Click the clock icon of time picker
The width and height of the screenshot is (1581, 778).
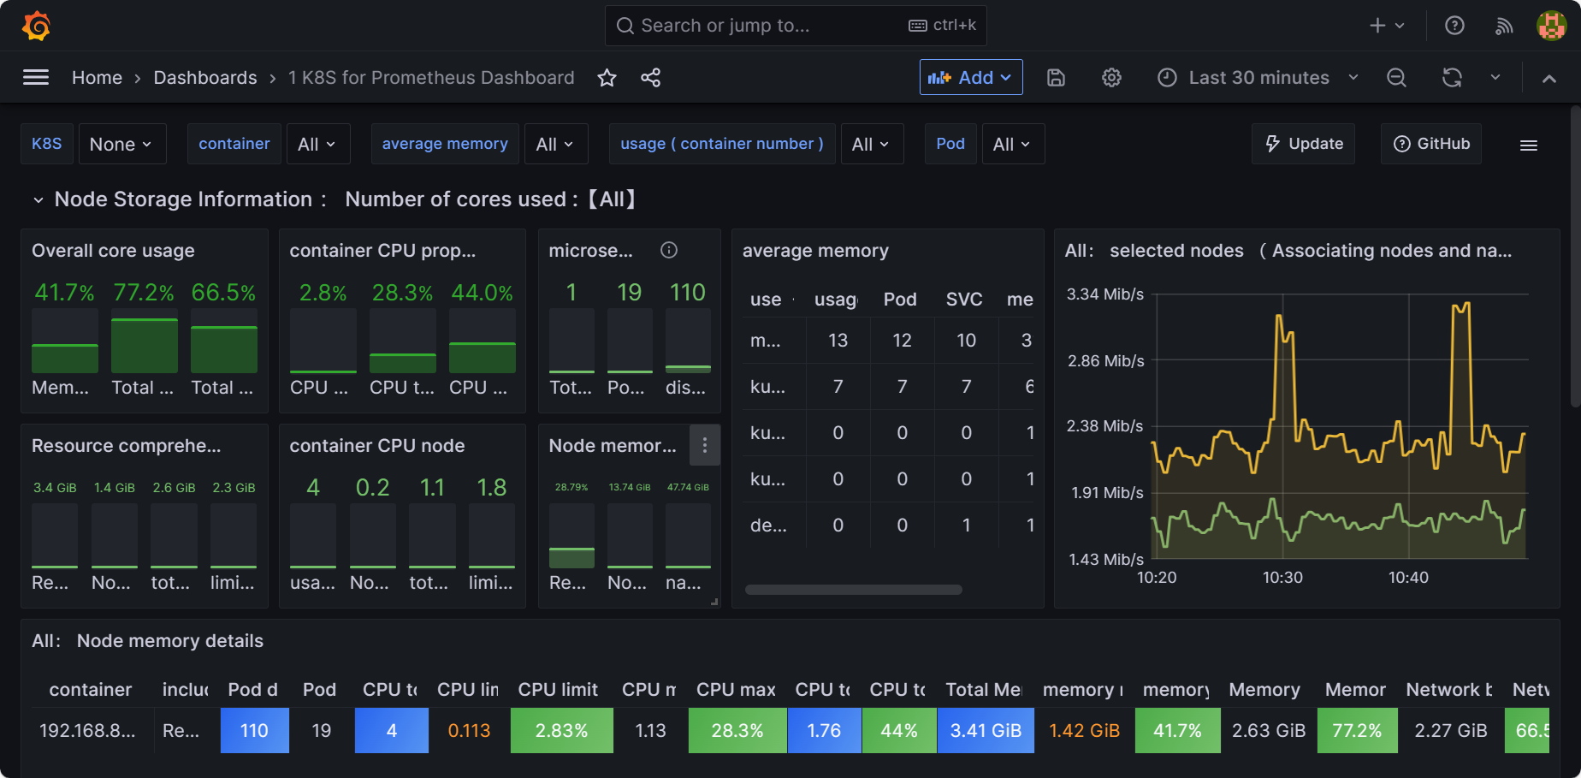tap(1167, 78)
